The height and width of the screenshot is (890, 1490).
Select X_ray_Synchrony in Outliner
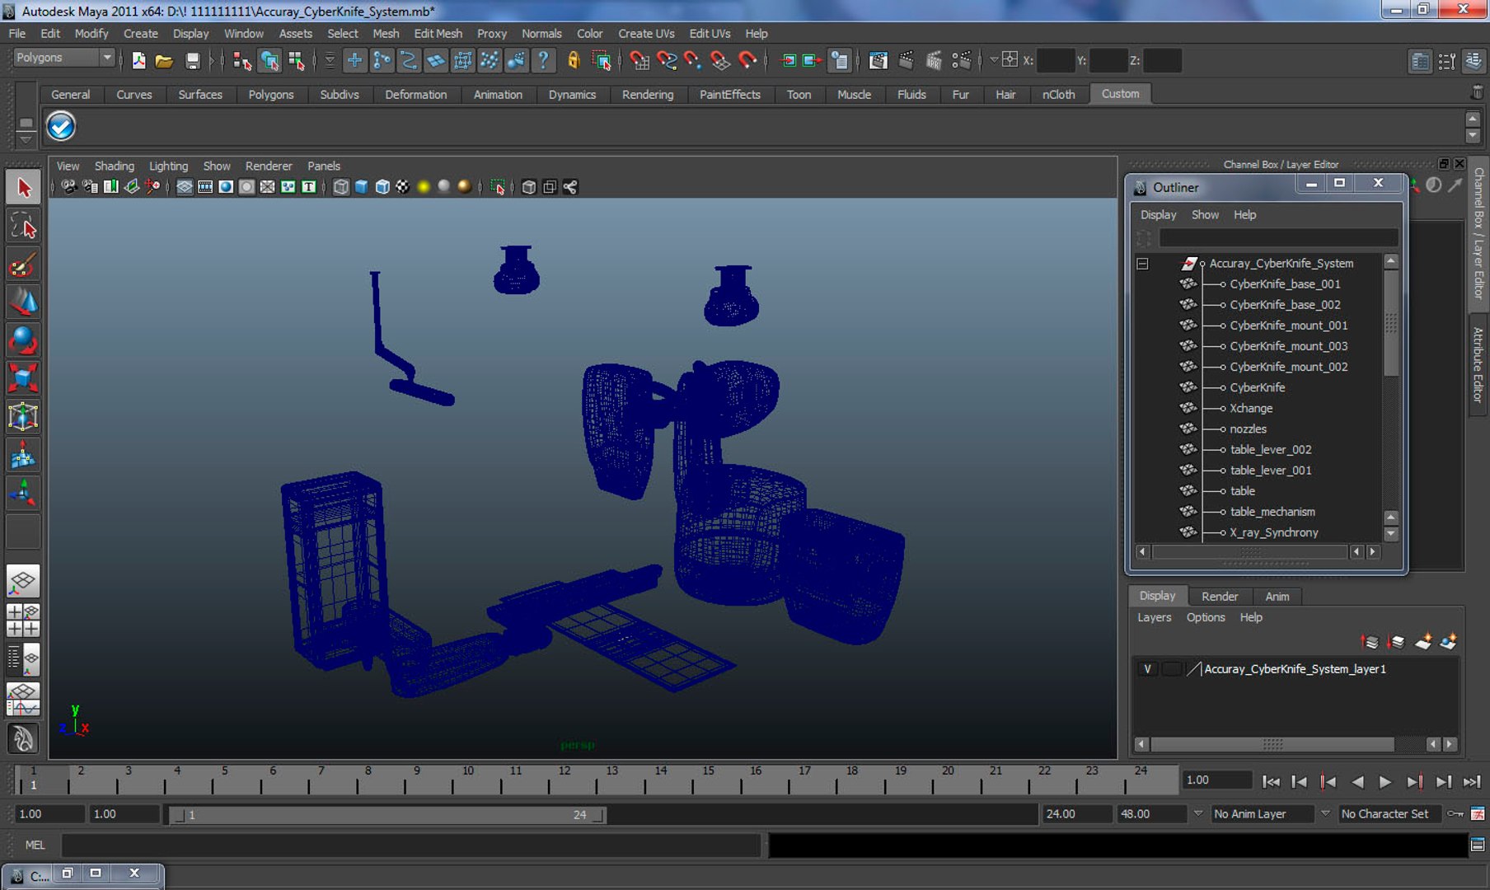(x=1274, y=533)
